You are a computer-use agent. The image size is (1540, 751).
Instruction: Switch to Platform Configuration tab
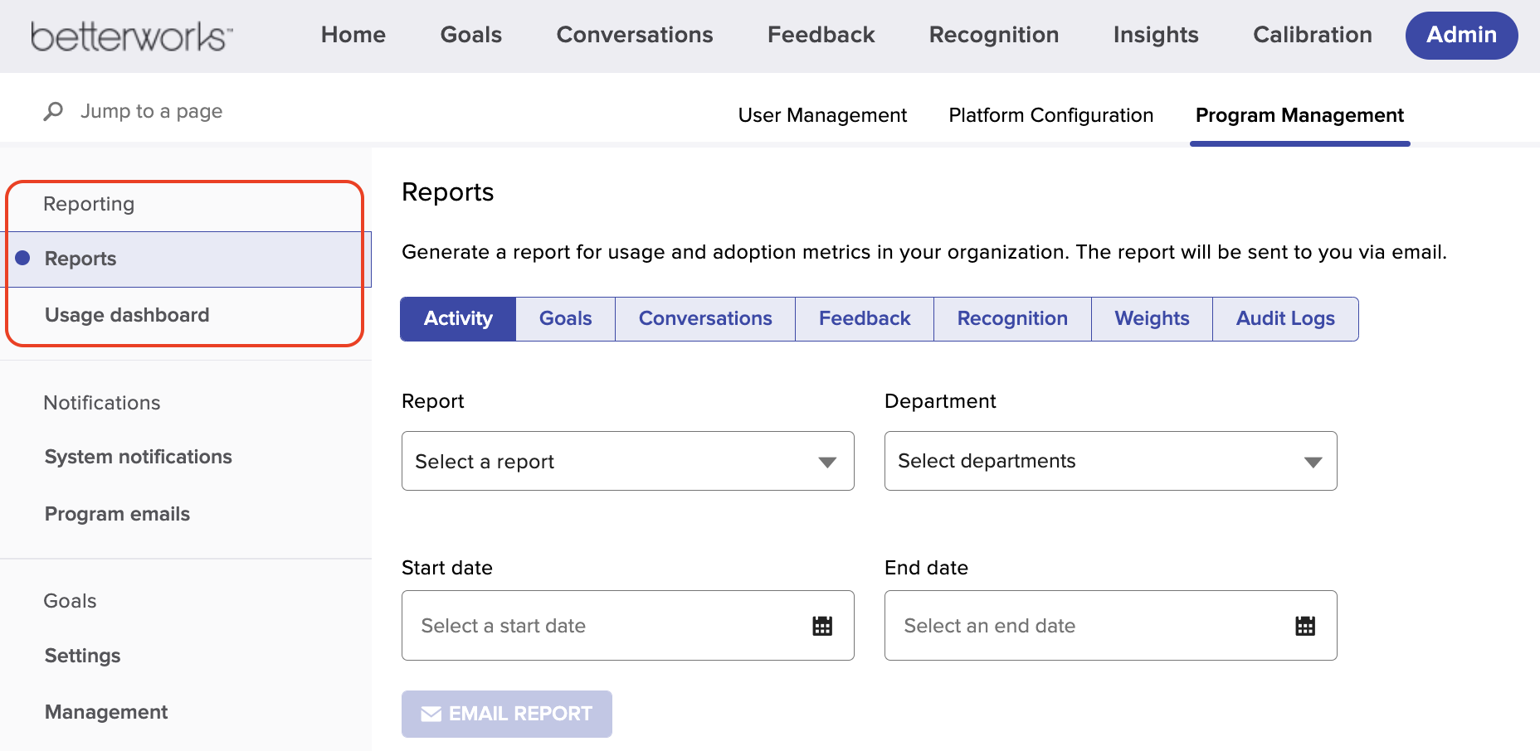[x=1051, y=115]
